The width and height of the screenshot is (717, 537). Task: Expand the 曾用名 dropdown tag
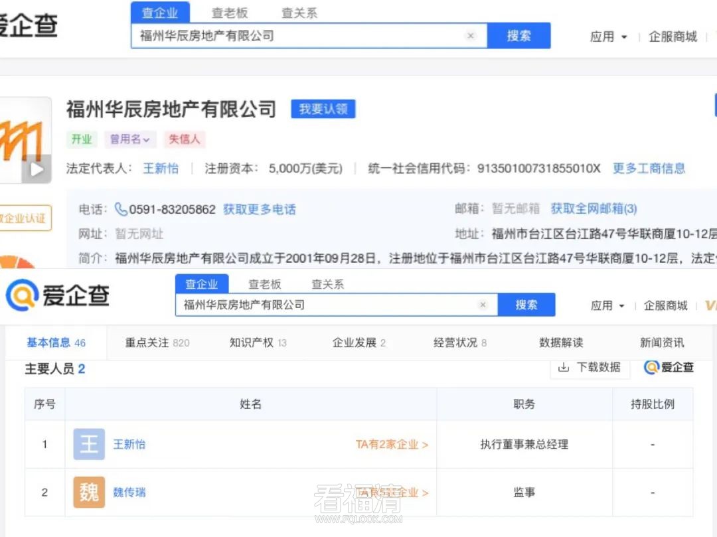(x=130, y=139)
